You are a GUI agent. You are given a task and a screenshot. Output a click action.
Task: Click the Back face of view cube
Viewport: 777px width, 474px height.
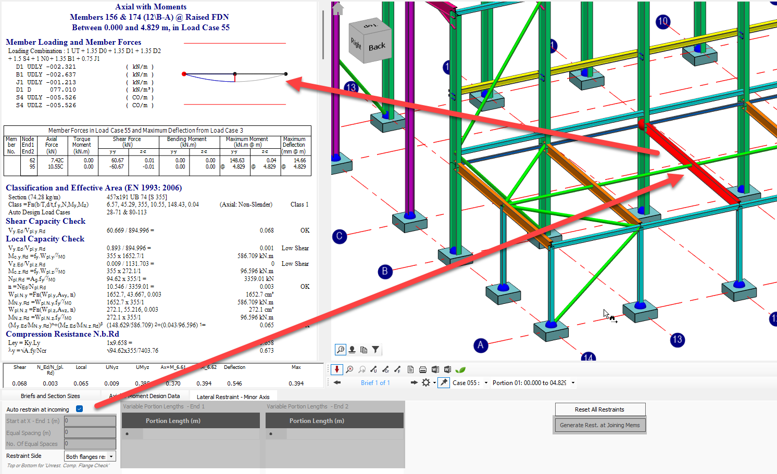tap(377, 47)
